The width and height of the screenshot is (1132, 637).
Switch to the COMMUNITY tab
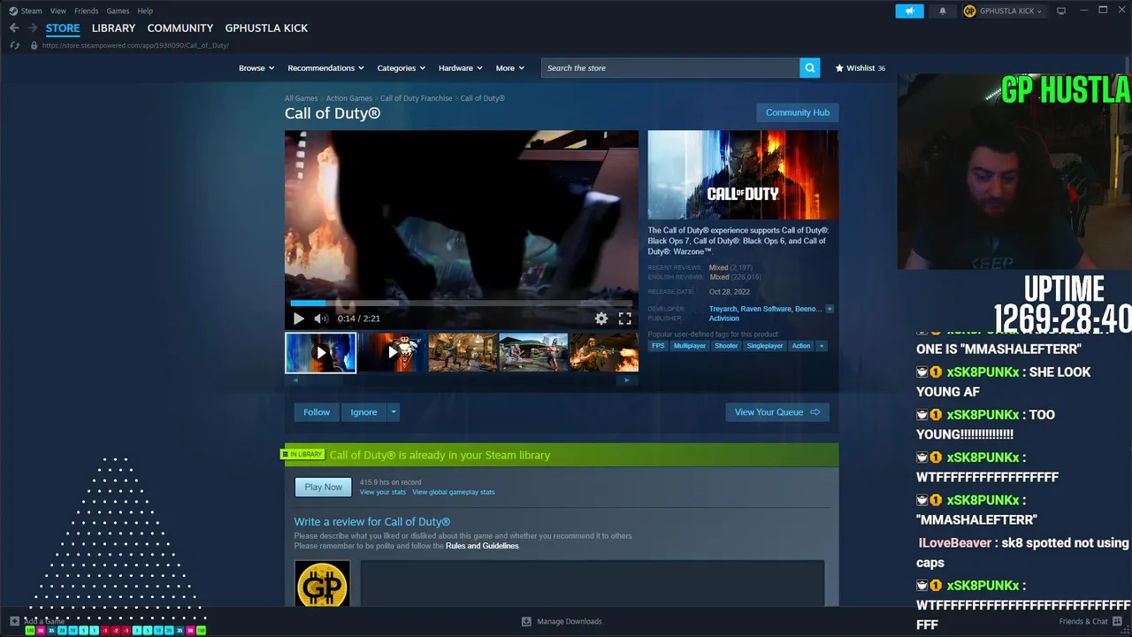[x=180, y=28]
